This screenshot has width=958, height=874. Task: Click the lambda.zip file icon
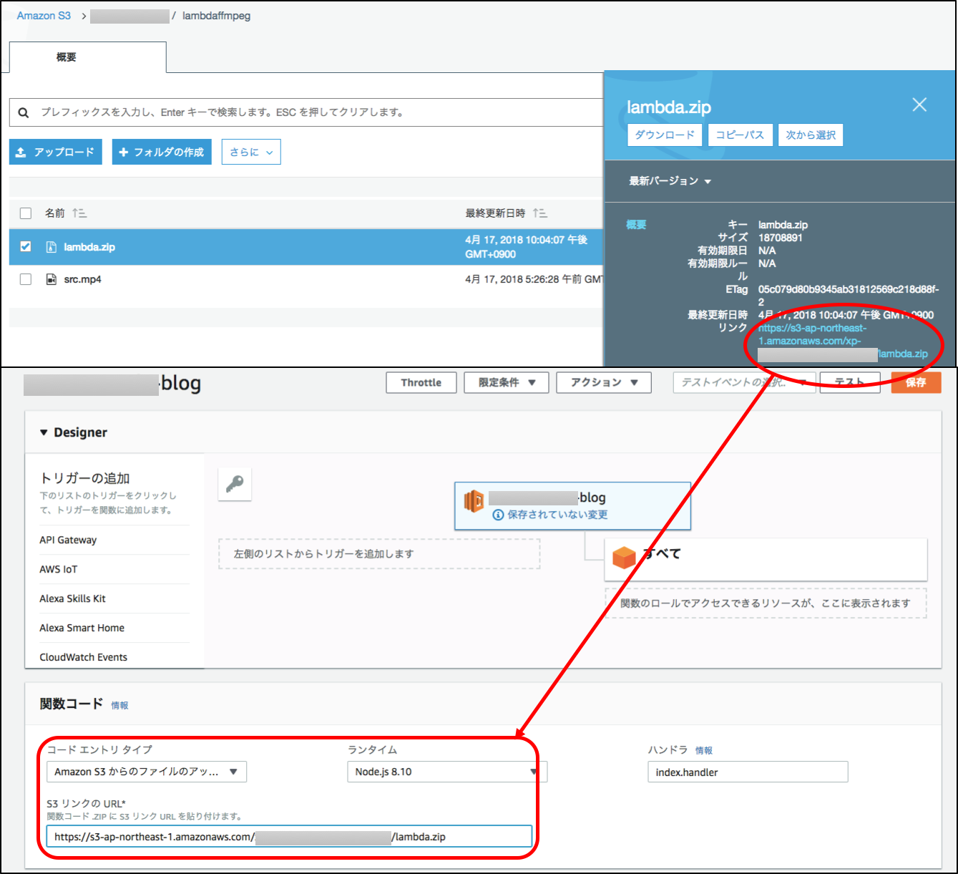[x=51, y=247]
